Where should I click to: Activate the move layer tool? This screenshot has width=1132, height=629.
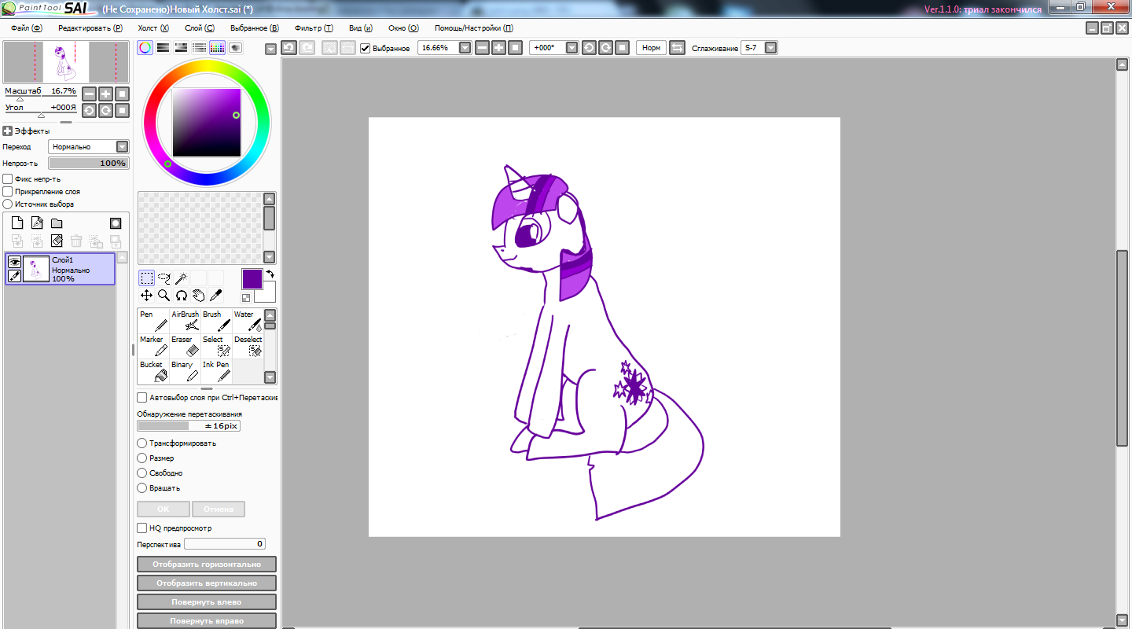click(x=147, y=296)
